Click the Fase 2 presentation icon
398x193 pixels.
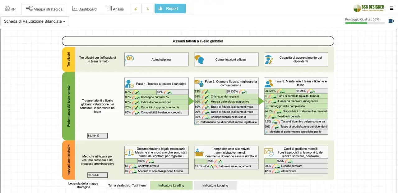[199, 83]
